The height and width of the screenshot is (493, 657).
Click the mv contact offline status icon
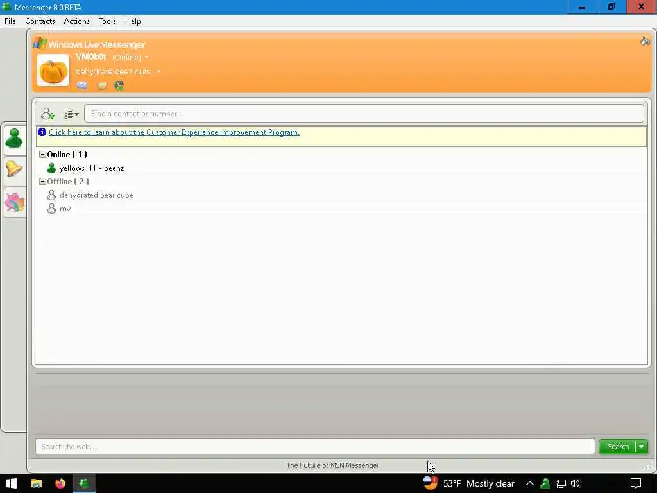tap(51, 209)
